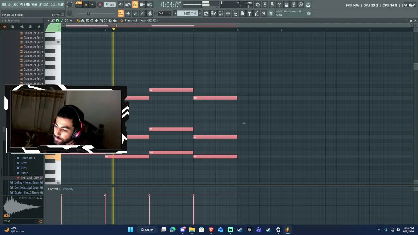Image resolution: width=418 pixels, height=235 pixels.
Task: Select the Draw pencil tool
Action: (78, 21)
